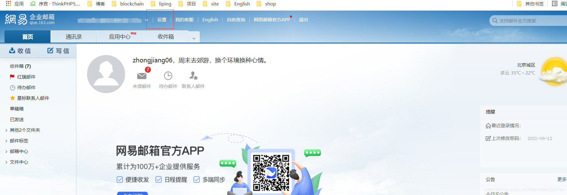Image resolution: width=567 pixels, height=195 pixels.
Task: Open the English bookmark folder
Action: pos(238,4)
